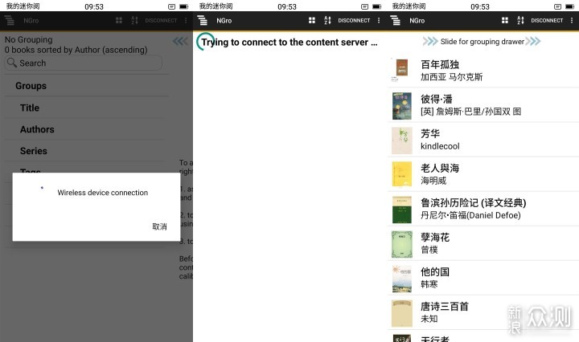Open the book 他的国
This screenshot has height=342, width=579.
[483, 279]
